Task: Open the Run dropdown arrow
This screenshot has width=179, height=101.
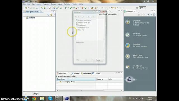Action: [x=73, y=8]
